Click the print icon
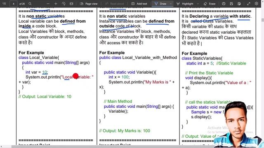264x148 pixels. coord(224,4)
